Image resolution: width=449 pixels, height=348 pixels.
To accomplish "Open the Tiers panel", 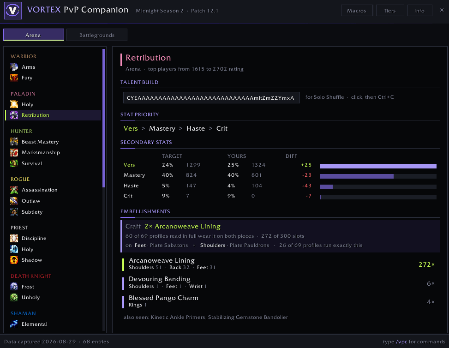I will coord(390,11).
